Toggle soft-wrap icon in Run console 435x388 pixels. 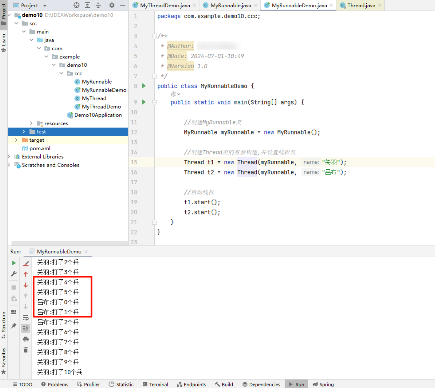tap(26, 318)
